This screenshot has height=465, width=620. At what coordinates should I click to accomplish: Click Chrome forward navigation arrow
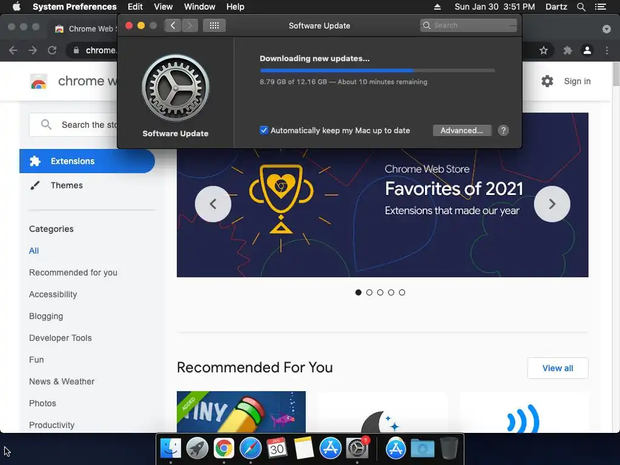tap(33, 50)
